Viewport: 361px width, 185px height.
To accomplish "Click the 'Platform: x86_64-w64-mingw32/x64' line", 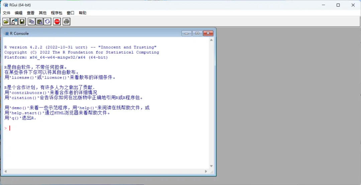I will click(x=56, y=57).
